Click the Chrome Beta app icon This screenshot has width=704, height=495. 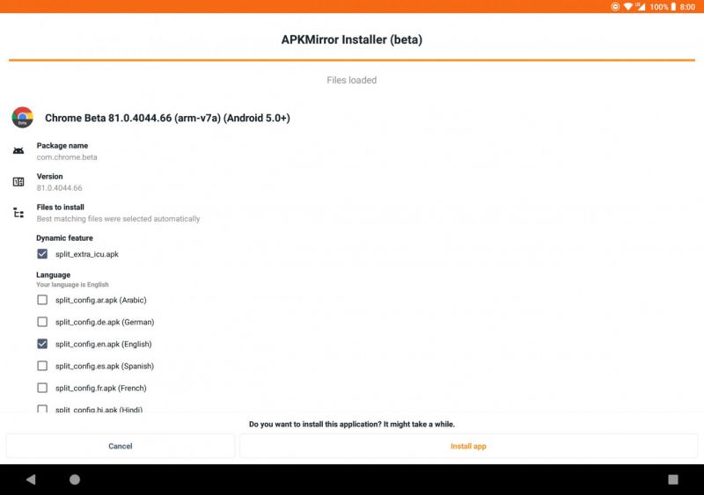(22, 118)
